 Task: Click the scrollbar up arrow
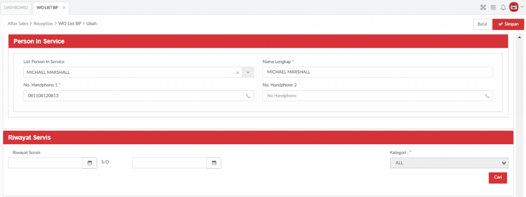(x=520, y=37)
